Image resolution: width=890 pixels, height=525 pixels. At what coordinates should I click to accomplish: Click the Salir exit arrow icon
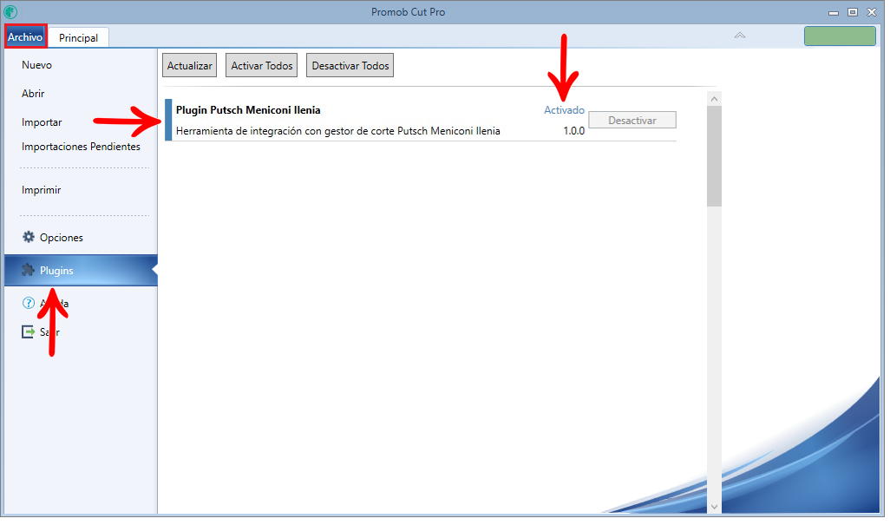point(29,331)
